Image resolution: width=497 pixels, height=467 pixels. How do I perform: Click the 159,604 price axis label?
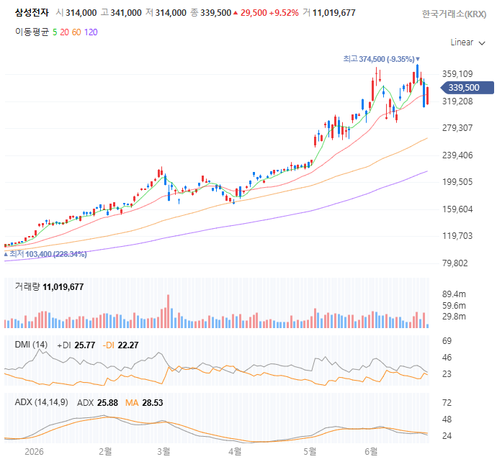pos(457,209)
